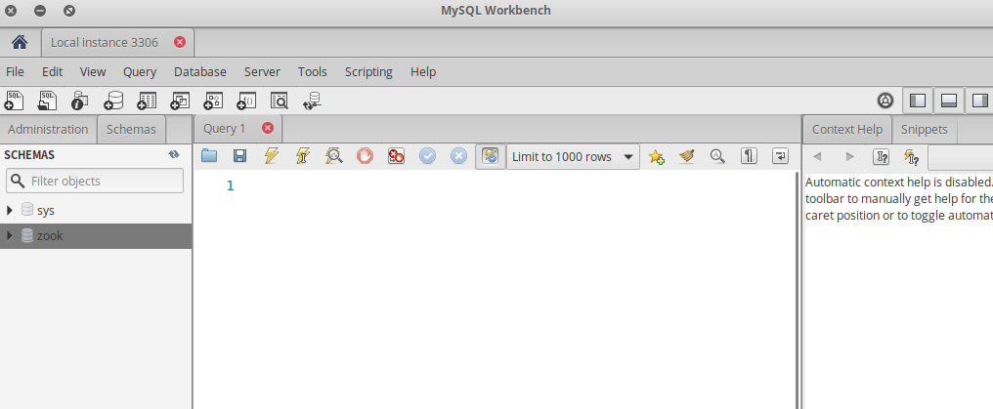
Task: Open the View menu
Action: click(93, 71)
